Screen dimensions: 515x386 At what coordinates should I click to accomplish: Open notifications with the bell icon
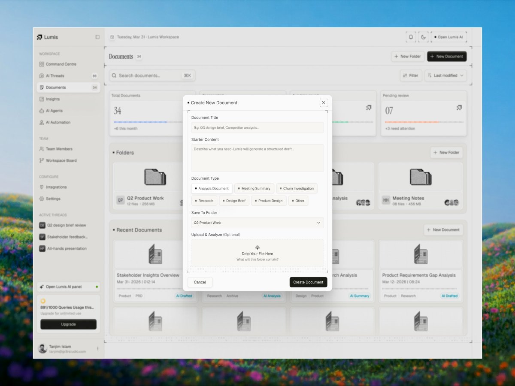pos(411,37)
